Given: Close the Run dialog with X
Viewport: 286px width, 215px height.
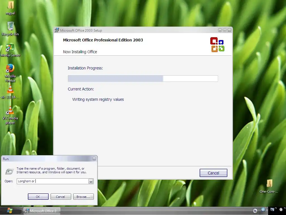Looking at the screenshot, I should (x=94, y=159).
